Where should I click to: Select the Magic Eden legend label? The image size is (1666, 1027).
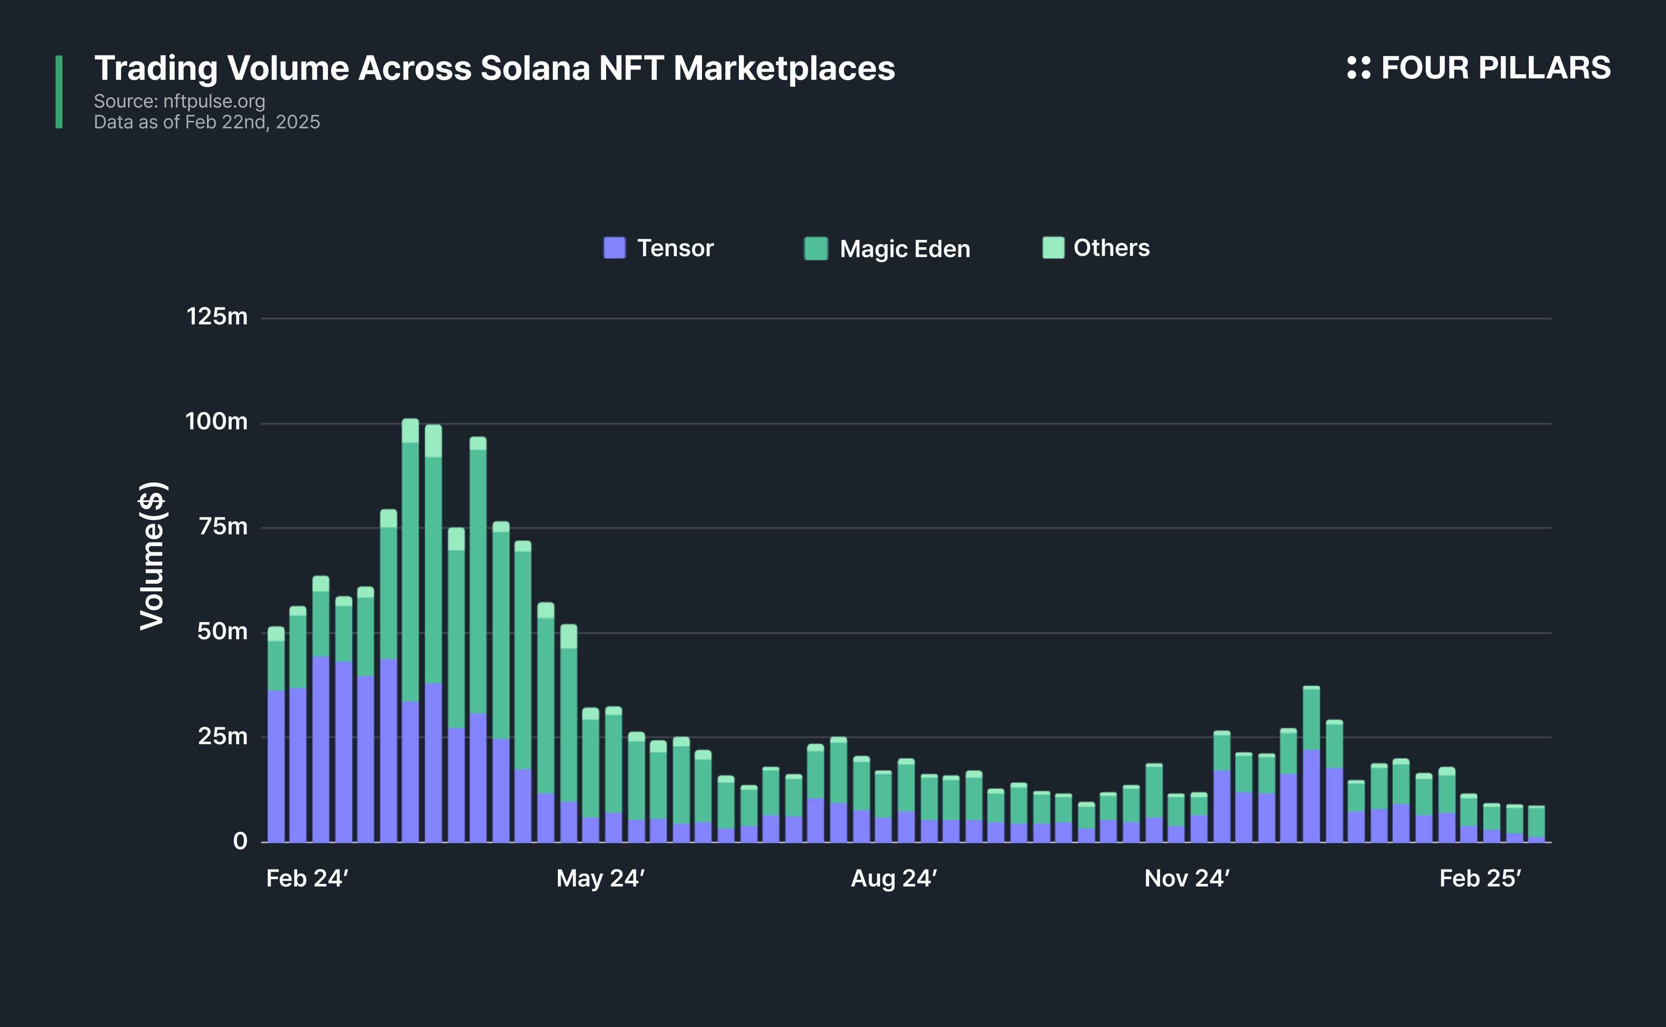coord(905,249)
